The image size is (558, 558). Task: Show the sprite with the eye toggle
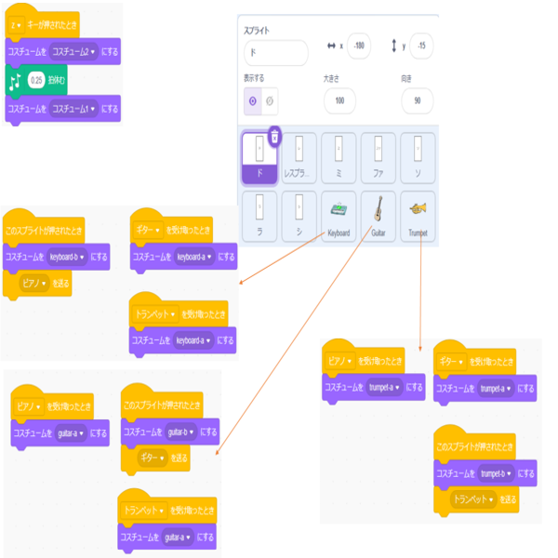[253, 101]
